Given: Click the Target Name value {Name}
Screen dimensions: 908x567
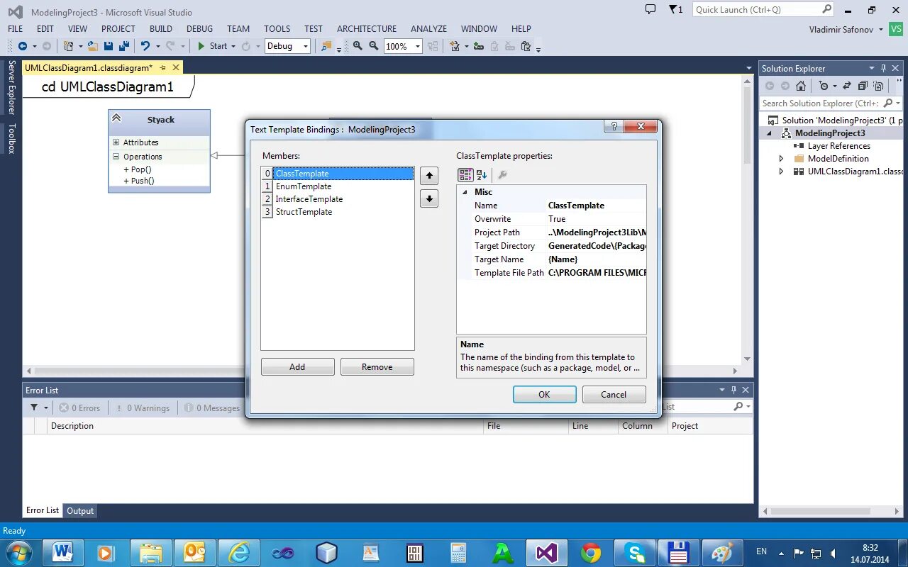Looking at the screenshot, I should (x=563, y=259).
